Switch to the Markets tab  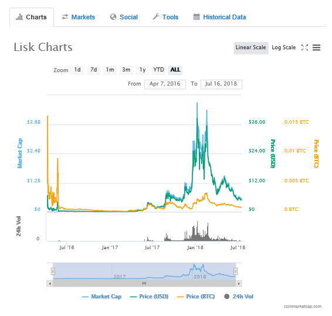coord(79,17)
